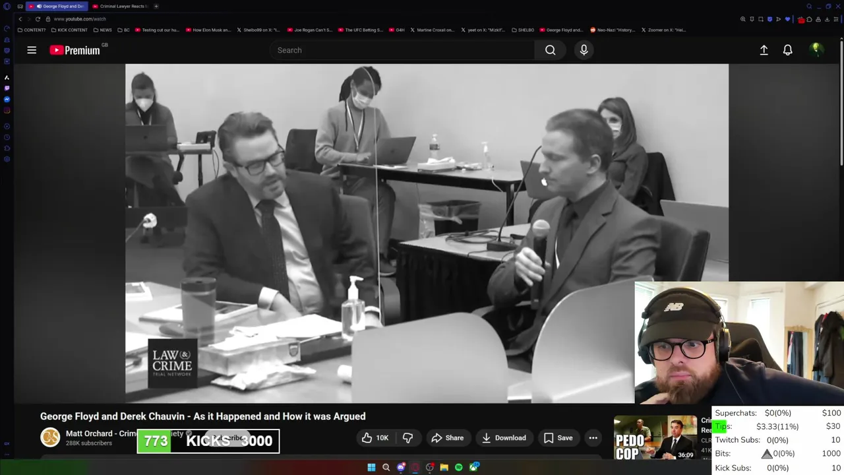Dislike the video with thumbs down
This screenshot has width=844, height=475.
407,438
